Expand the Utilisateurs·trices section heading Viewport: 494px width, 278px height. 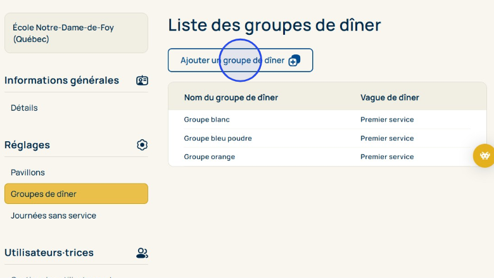[49, 253]
